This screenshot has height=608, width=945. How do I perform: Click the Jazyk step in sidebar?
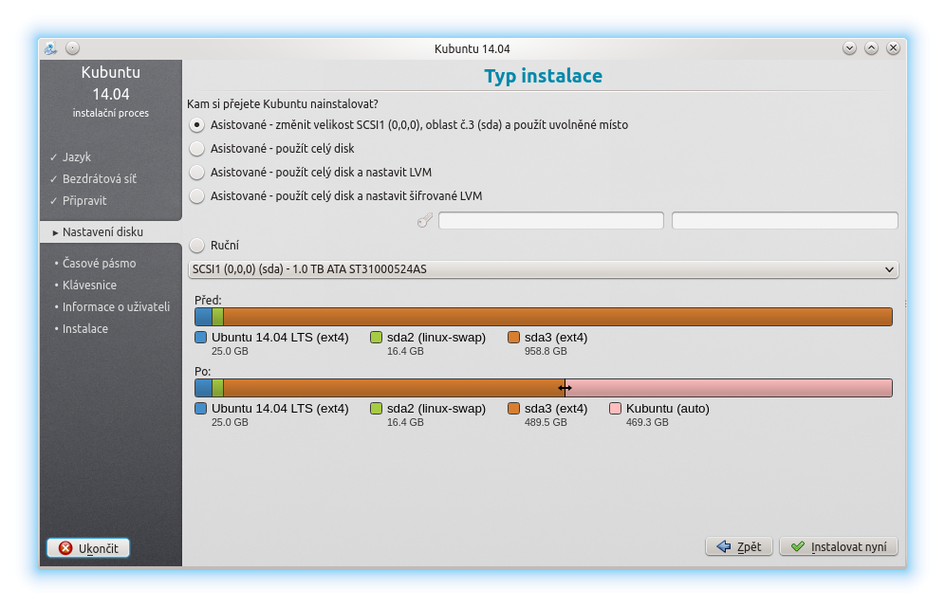tap(77, 157)
